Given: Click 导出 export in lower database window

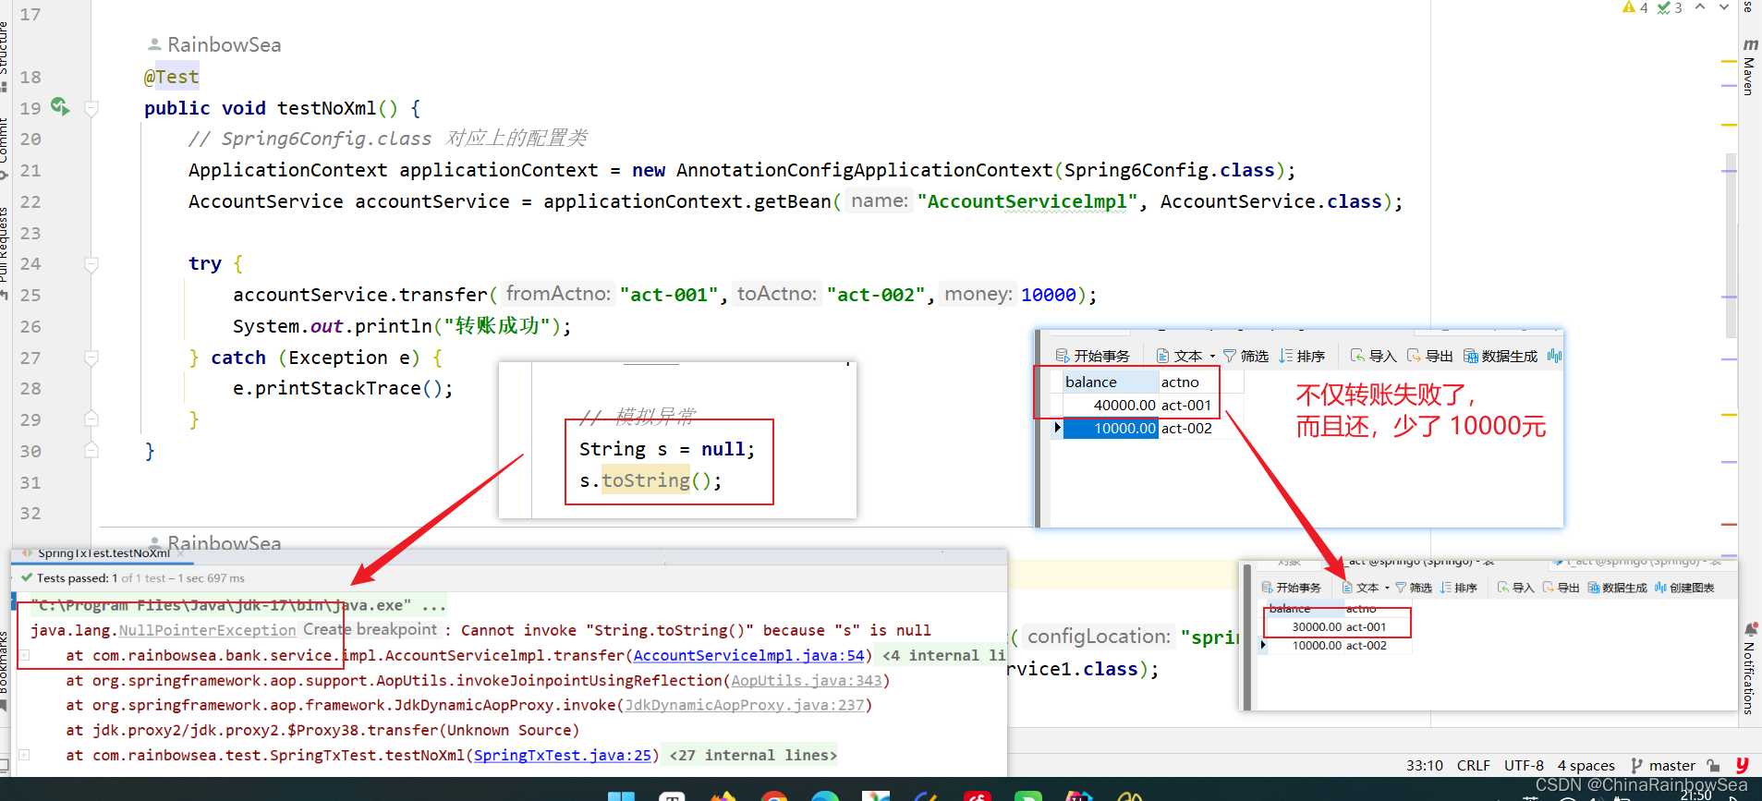Looking at the screenshot, I should 1561,588.
